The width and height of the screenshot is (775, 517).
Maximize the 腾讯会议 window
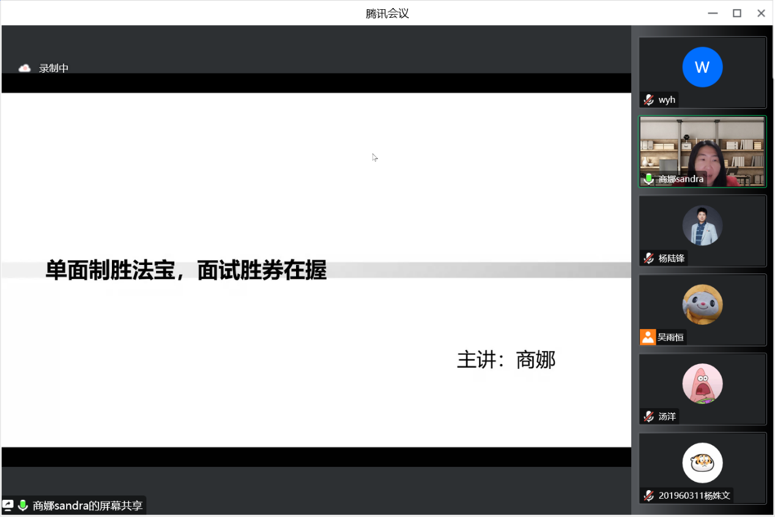(x=737, y=13)
